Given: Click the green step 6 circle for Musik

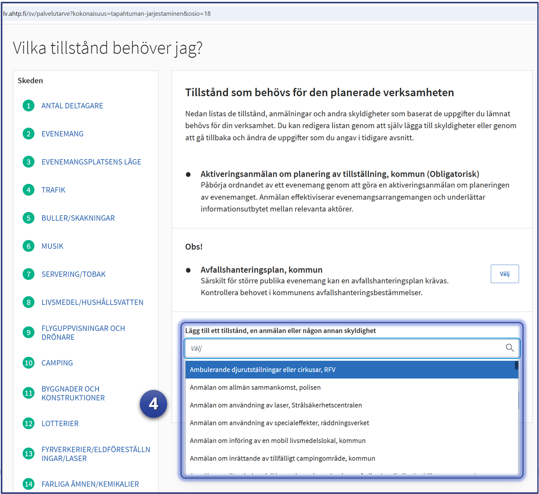Looking at the screenshot, I should click(x=29, y=246).
